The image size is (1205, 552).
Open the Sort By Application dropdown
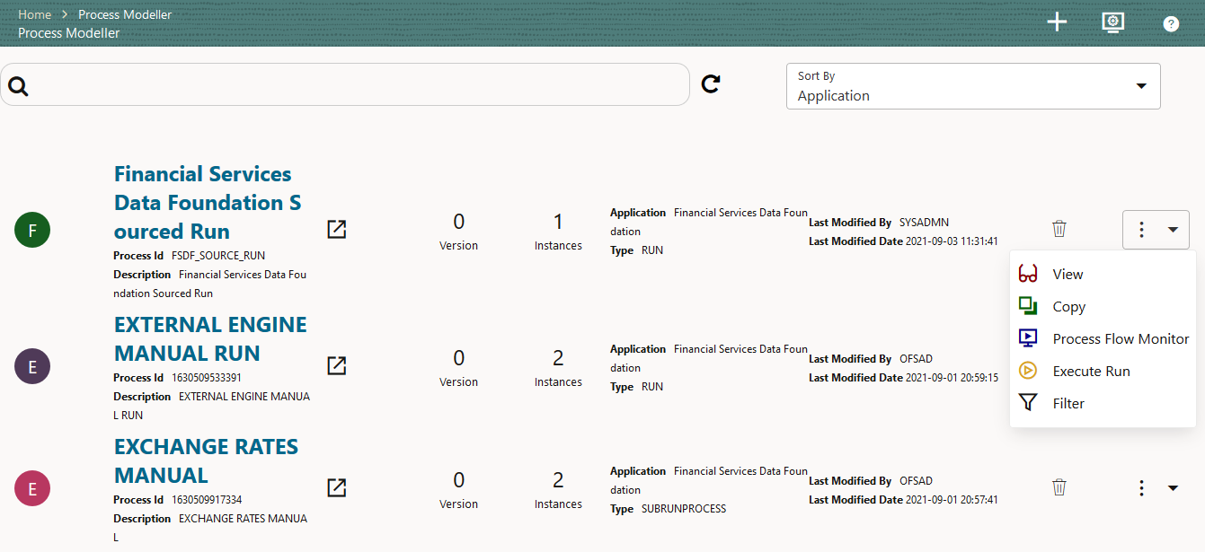coord(973,86)
